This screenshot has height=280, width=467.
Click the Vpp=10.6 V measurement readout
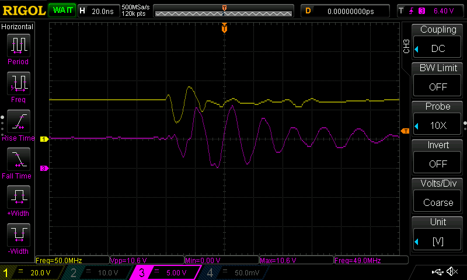tap(147, 260)
